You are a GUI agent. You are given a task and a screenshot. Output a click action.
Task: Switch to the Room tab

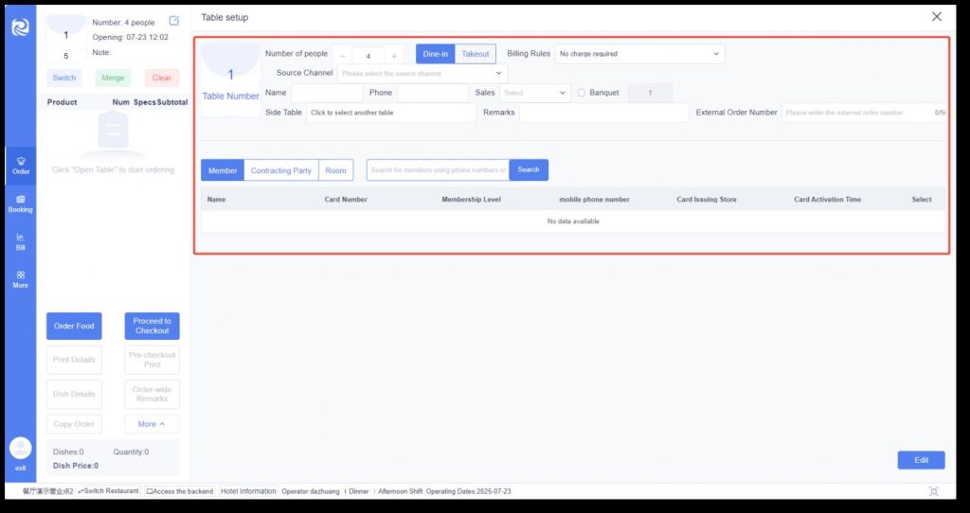[x=335, y=170]
